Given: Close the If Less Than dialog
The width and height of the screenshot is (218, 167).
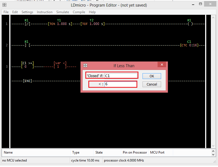Looking at the screenshot, I should [162, 64].
